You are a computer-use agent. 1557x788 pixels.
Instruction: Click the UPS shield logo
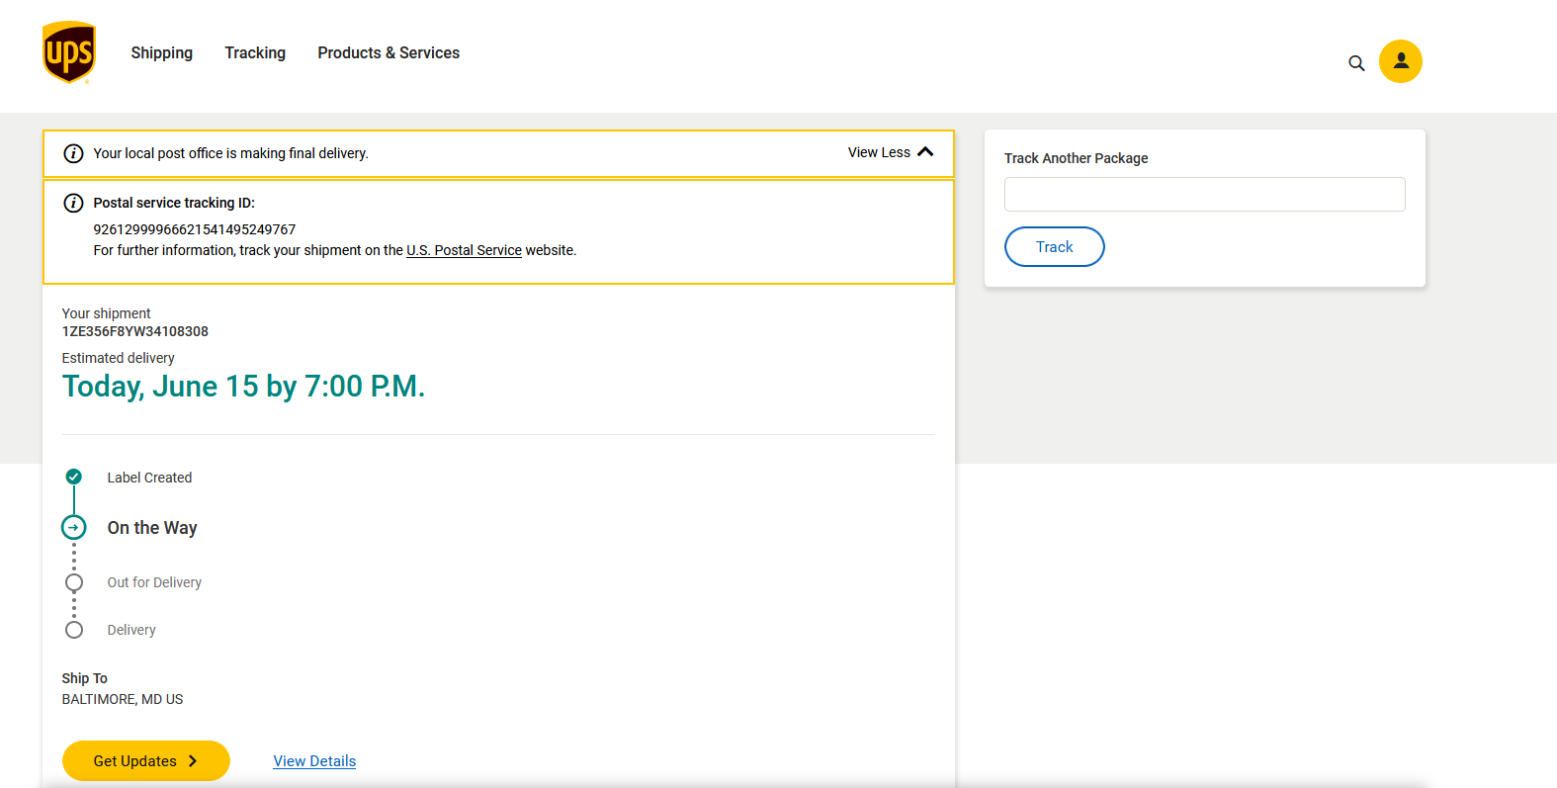(x=69, y=52)
